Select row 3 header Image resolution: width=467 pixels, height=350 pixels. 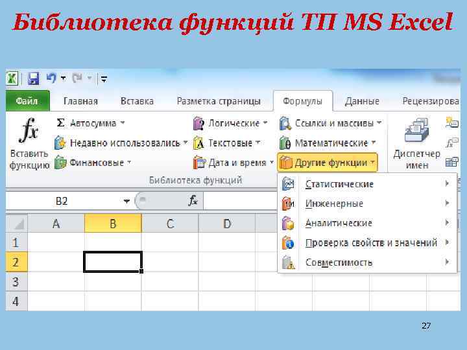tap(17, 281)
